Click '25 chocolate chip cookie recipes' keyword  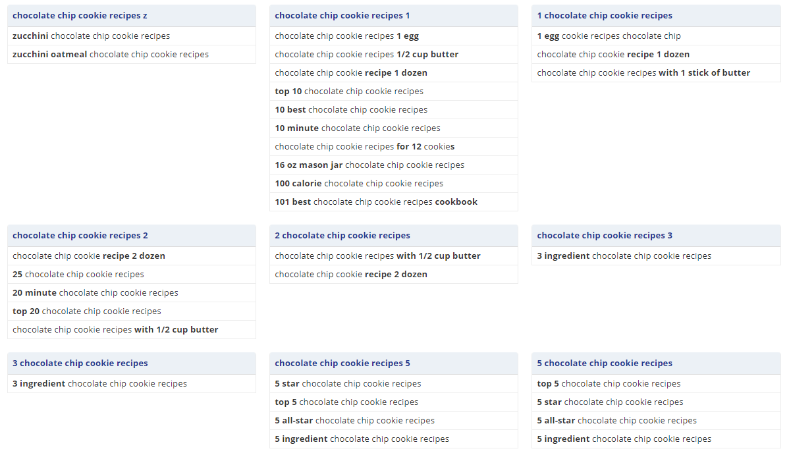(78, 275)
